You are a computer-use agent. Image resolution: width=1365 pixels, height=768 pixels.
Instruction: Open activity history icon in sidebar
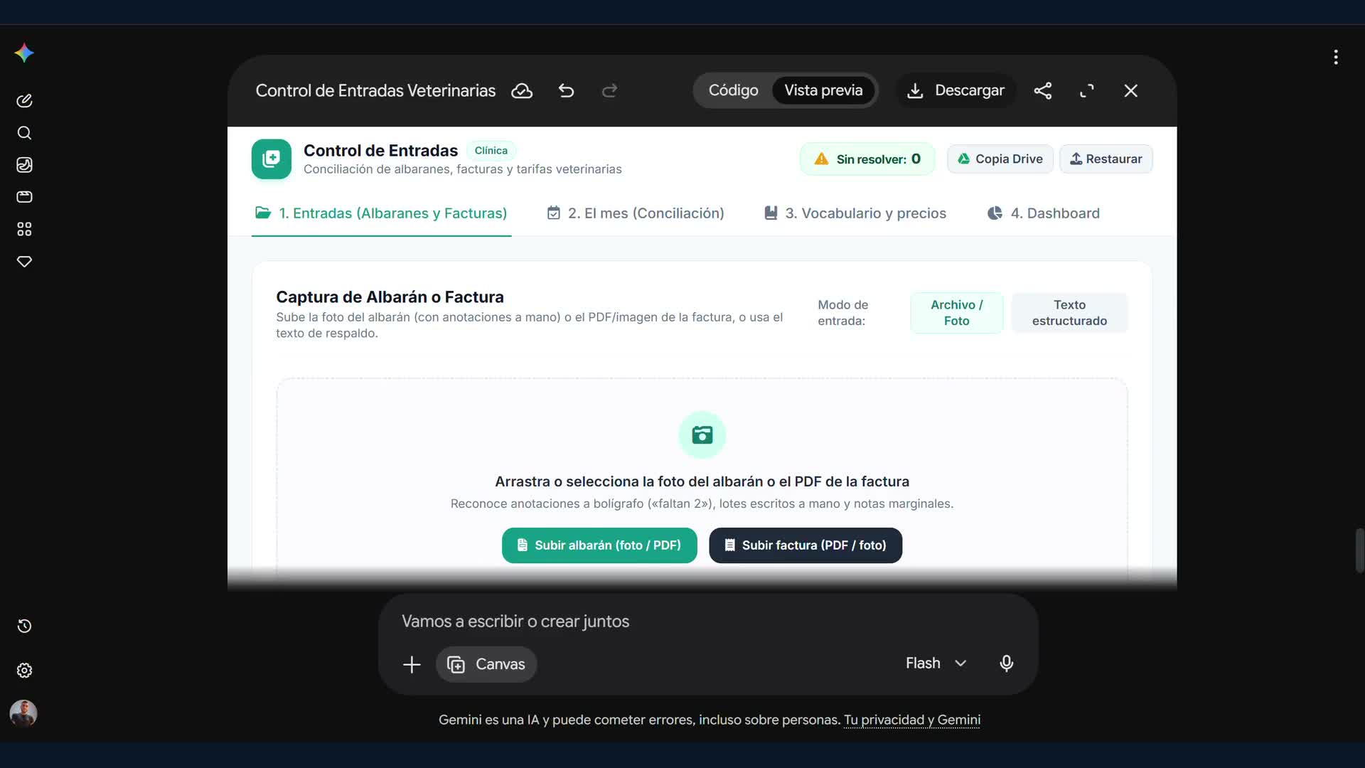(x=24, y=626)
